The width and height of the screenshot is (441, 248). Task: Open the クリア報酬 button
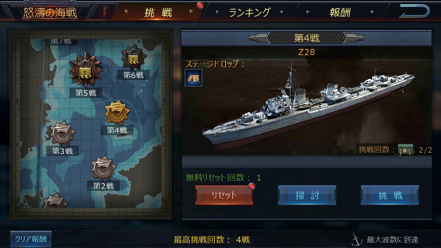31,239
